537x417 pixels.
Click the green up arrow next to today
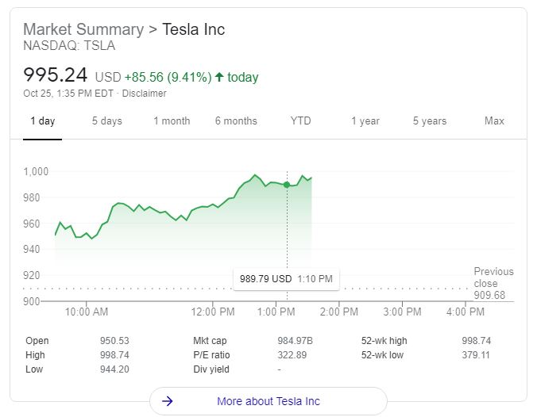click(218, 77)
